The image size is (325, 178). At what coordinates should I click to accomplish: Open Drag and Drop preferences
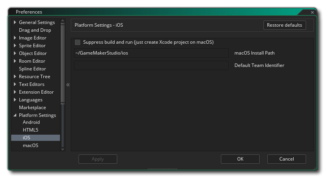35,30
